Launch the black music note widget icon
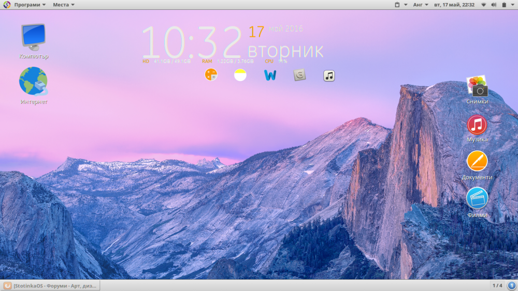This screenshot has height=291, width=518. [x=329, y=76]
